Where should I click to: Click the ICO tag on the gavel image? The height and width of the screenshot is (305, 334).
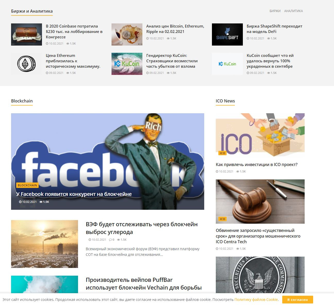(x=222, y=219)
